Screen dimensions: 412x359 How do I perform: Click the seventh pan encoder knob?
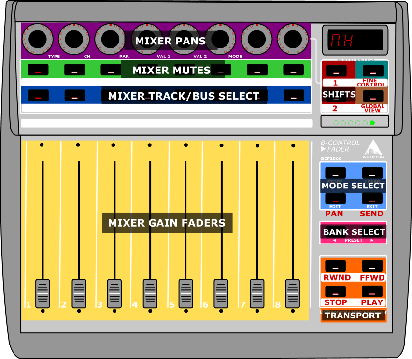pyautogui.click(x=256, y=39)
